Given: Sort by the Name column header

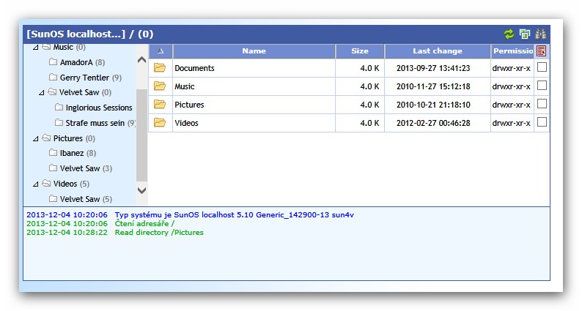Looking at the screenshot, I should pyautogui.click(x=254, y=51).
